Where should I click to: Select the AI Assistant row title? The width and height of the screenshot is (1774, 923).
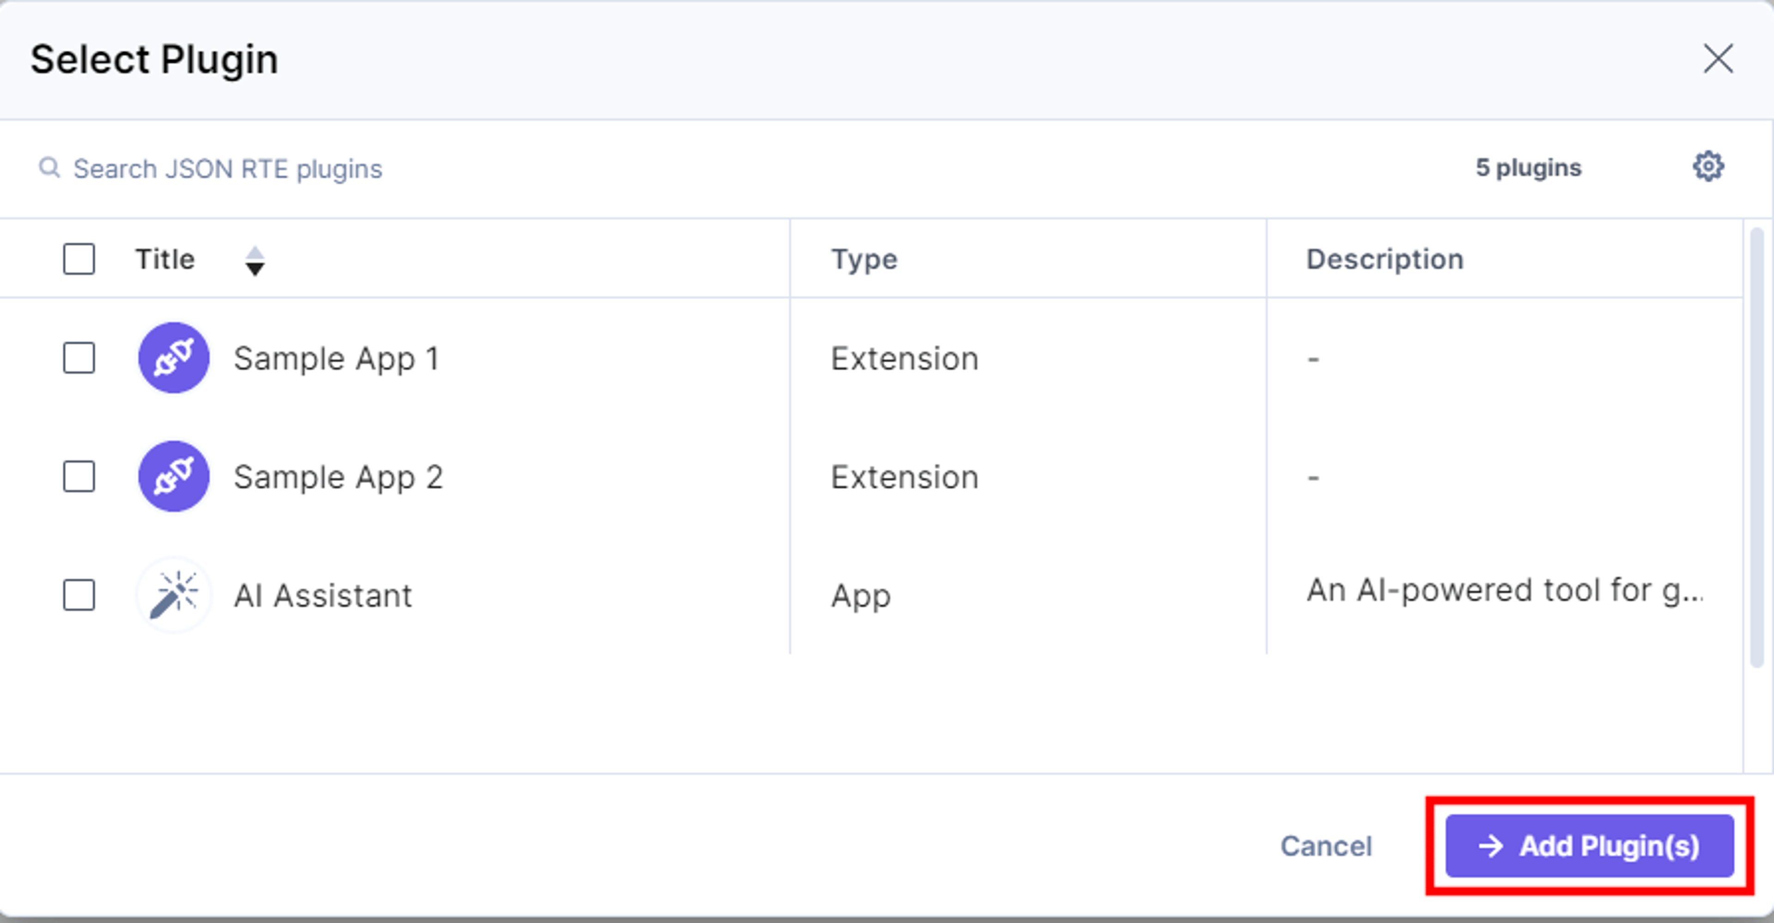point(322,595)
